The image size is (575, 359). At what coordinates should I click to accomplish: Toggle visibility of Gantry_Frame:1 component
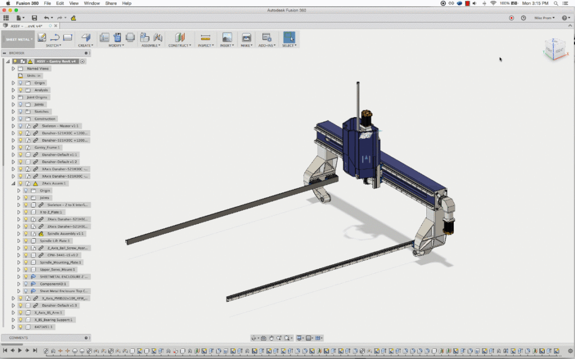point(21,147)
